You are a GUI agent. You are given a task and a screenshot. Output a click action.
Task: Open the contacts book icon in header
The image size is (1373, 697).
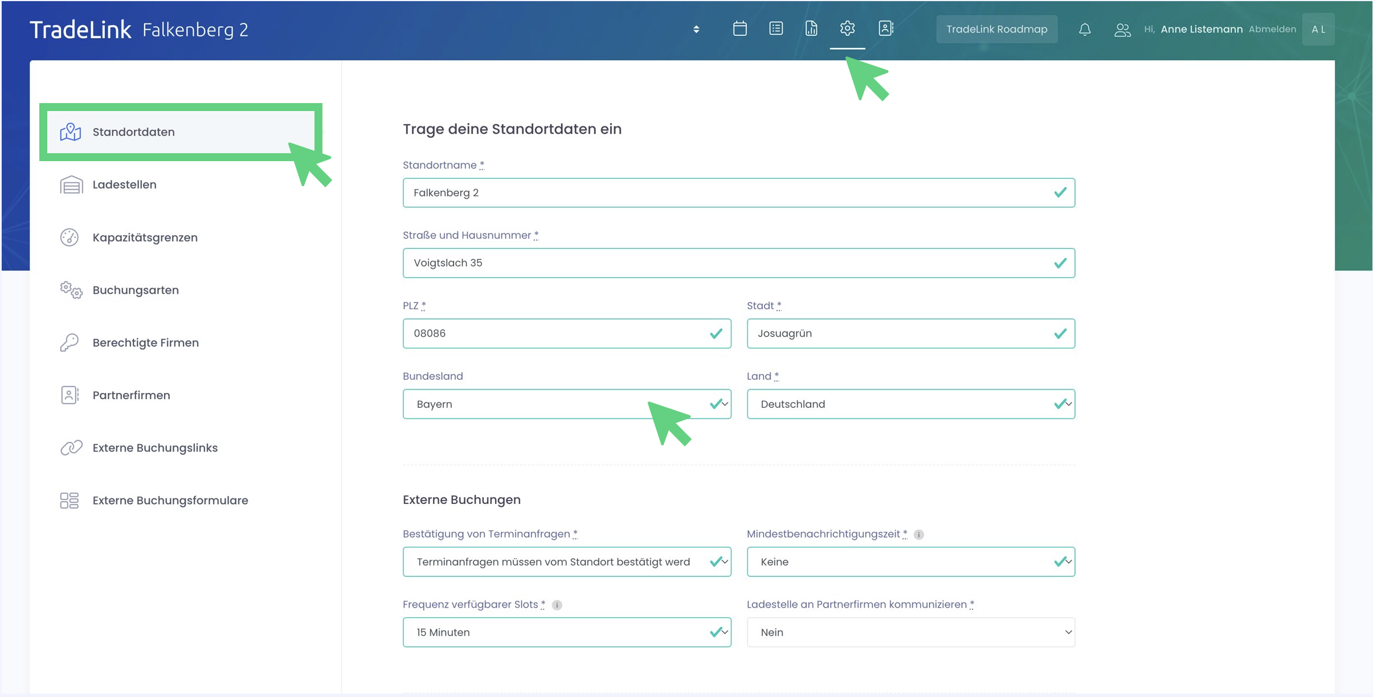coord(885,28)
